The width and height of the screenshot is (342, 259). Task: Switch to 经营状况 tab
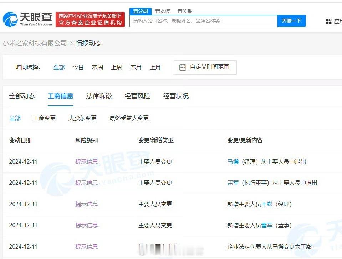(176, 96)
